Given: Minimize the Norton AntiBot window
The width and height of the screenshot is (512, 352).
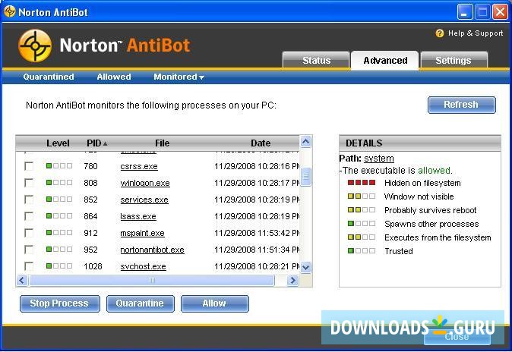Looking at the screenshot, I should (x=465, y=12).
